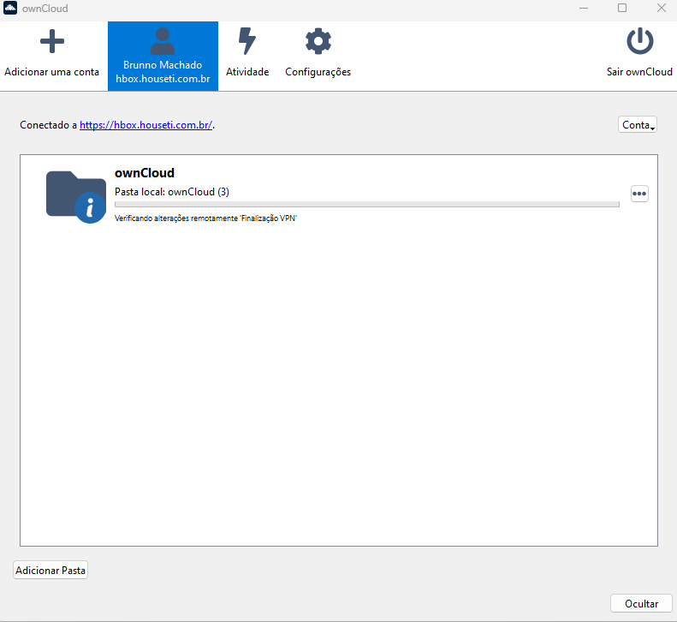Select the ownCloud folder title
This screenshot has height=622, width=677.
[145, 173]
